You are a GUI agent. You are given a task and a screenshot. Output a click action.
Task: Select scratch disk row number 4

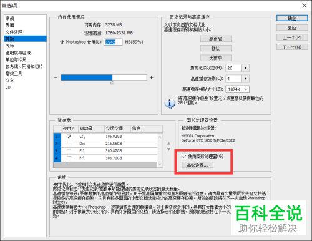(x=57, y=159)
